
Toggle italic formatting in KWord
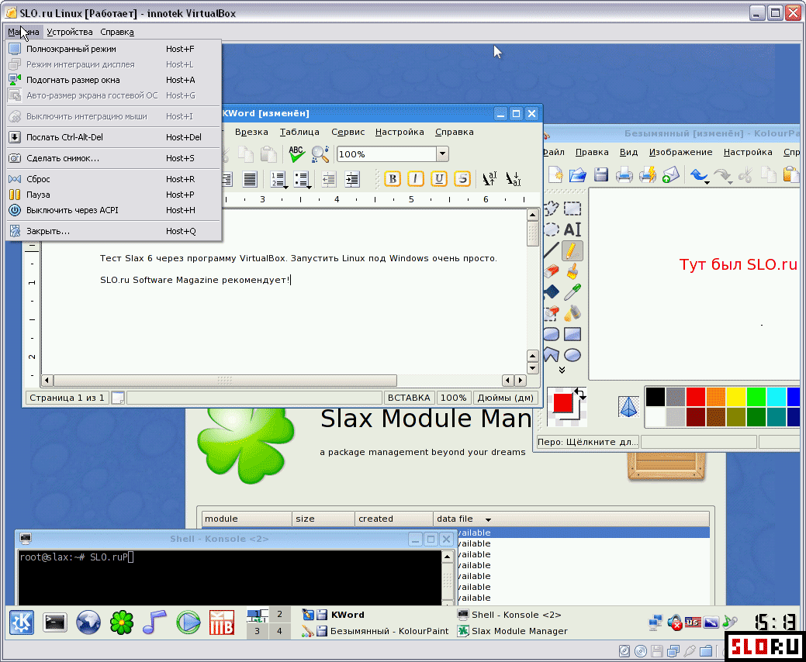(x=415, y=179)
